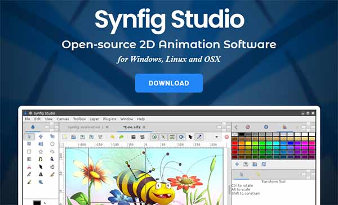Toggle radius handles with the blue circle button
This screenshot has height=205, width=338.
(181, 137)
